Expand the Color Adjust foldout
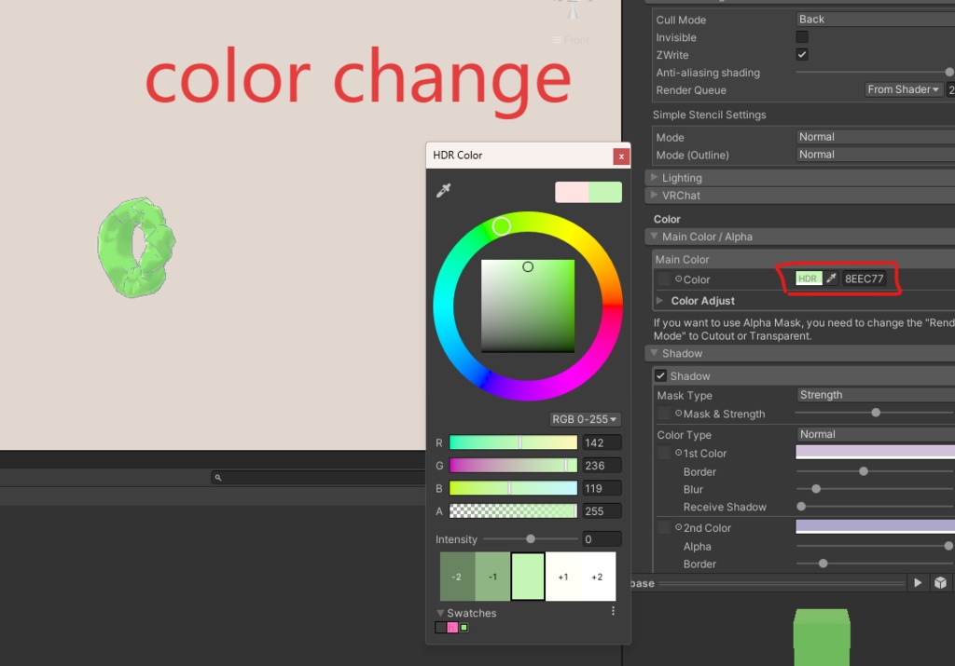Image resolution: width=955 pixels, height=666 pixels. [659, 301]
